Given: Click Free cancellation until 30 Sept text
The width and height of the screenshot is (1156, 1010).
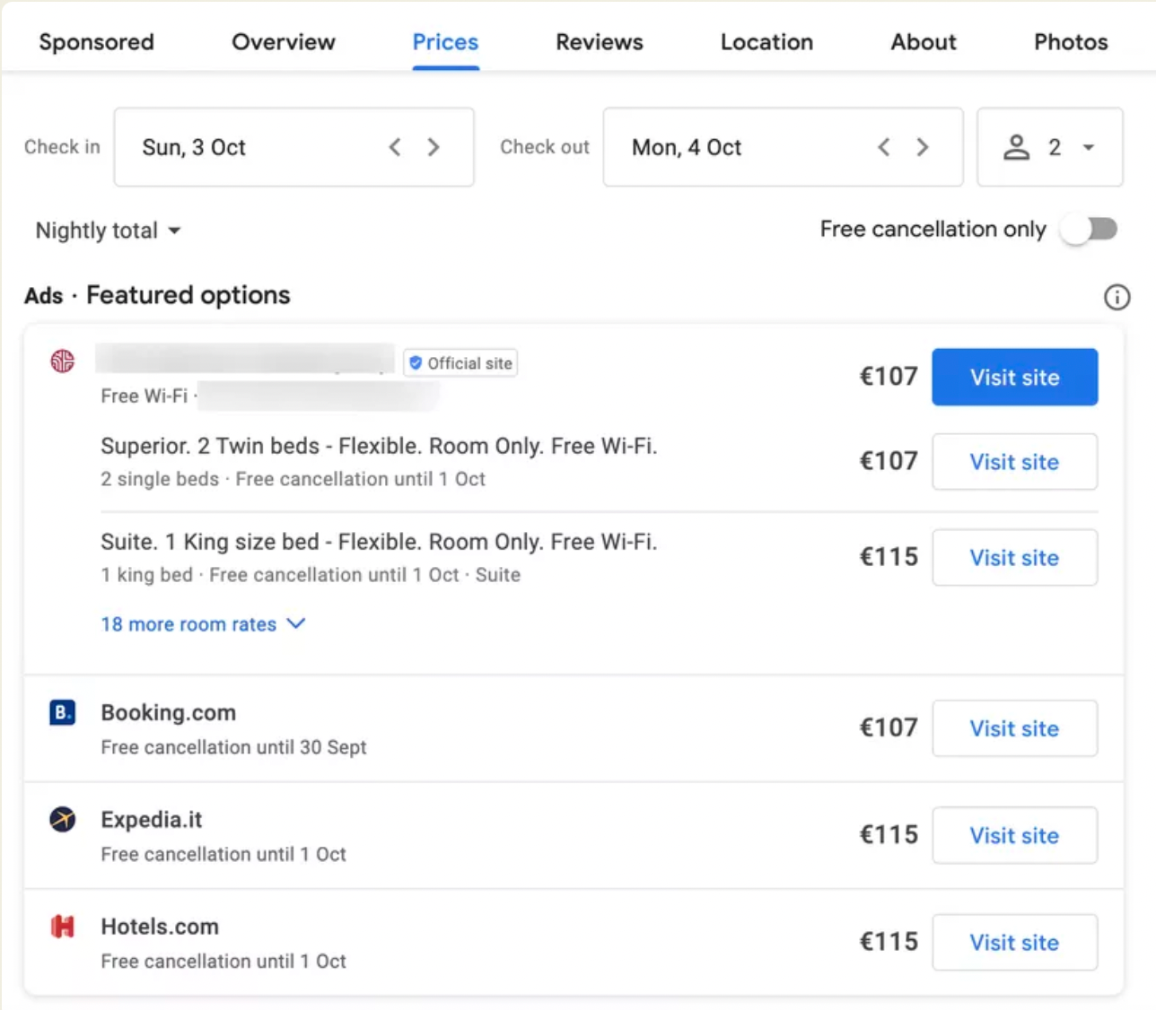Looking at the screenshot, I should point(233,747).
